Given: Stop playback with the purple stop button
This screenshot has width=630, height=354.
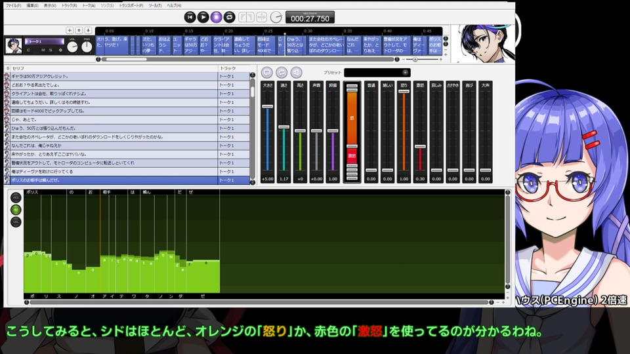Looking at the screenshot, I should pyautogui.click(x=216, y=17).
